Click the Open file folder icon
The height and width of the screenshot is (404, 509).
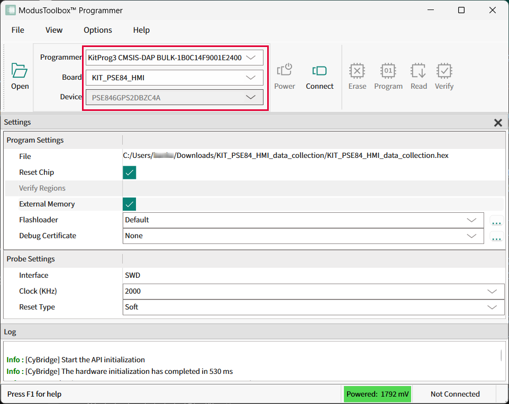coord(20,71)
